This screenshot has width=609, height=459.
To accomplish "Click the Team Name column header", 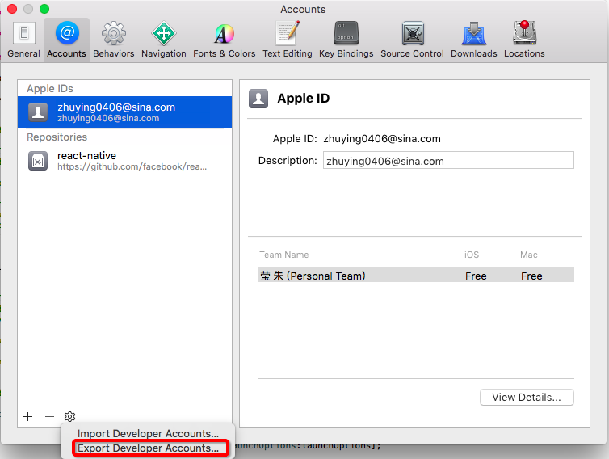I will point(284,255).
